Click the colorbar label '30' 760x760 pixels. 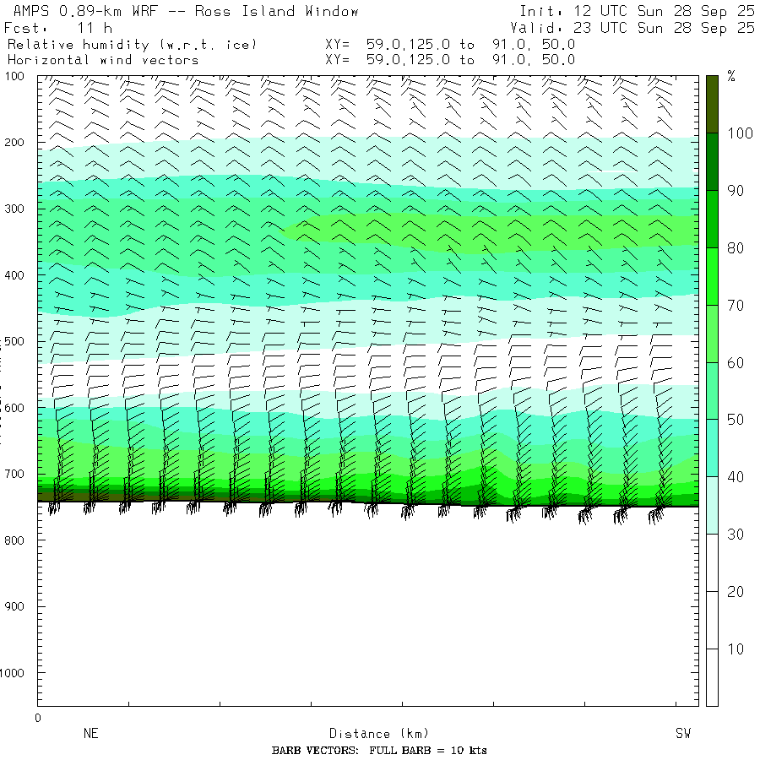pos(736,535)
